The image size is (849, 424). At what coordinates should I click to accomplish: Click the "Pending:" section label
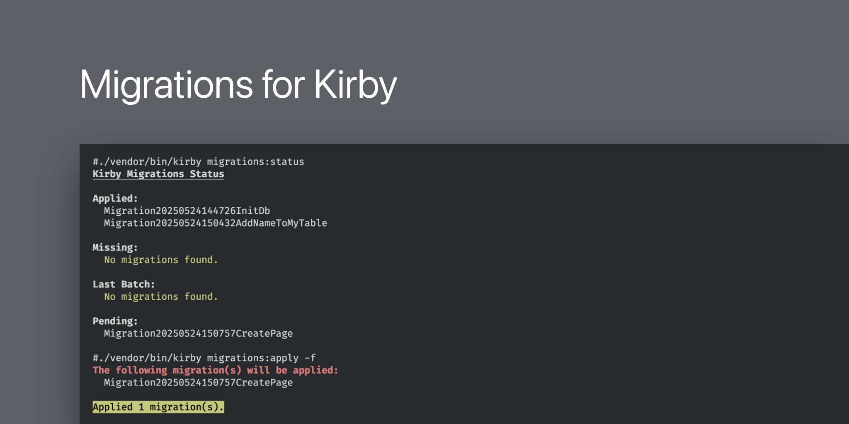[115, 321]
